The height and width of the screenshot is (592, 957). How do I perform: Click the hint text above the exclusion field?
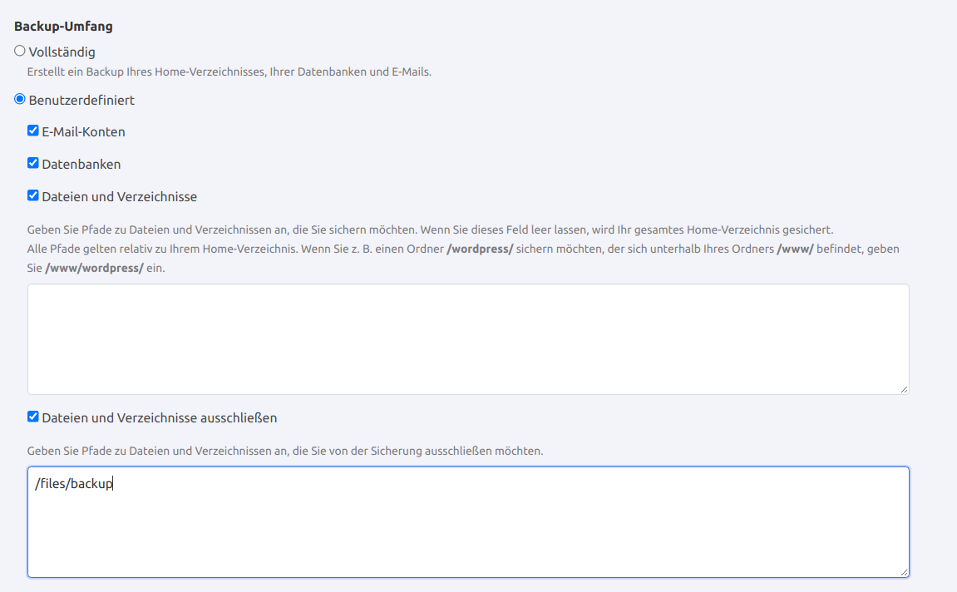click(x=284, y=451)
